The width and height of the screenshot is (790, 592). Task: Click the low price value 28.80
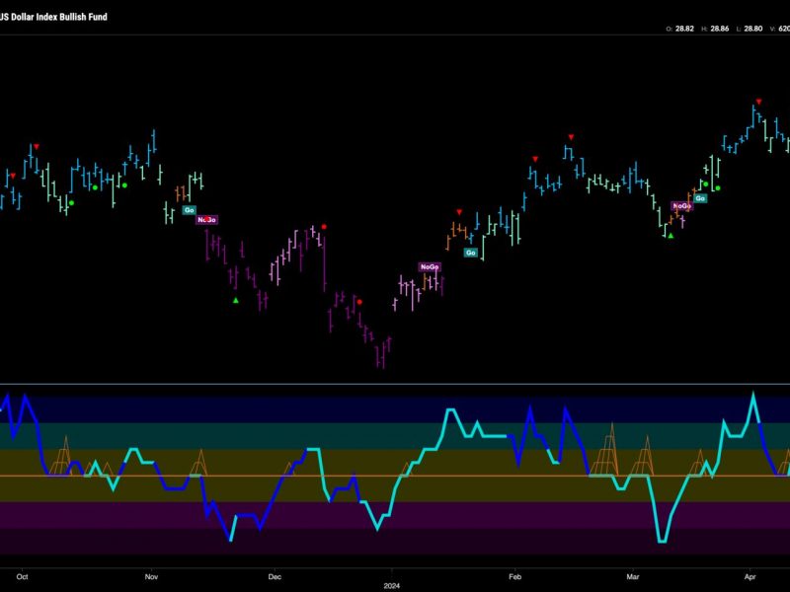click(x=753, y=29)
